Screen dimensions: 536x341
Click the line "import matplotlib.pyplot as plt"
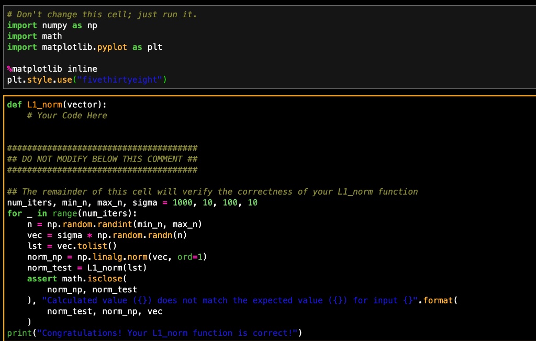pyautogui.click(x=84, y=47)
